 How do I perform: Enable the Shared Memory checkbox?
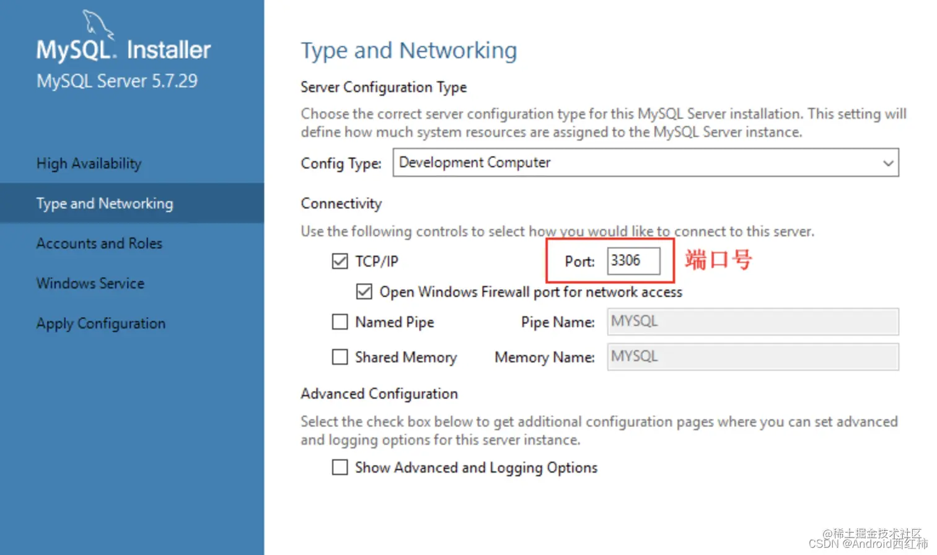pyautogui.click(x=340, y=357)
